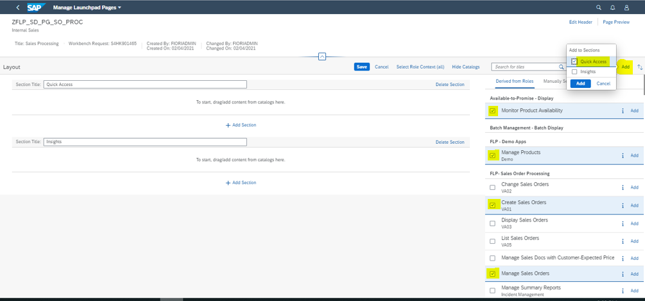The image size is (645, 301).
Task: Add Change Sales Orders via its Add link
Action: (x=635, y=187)
